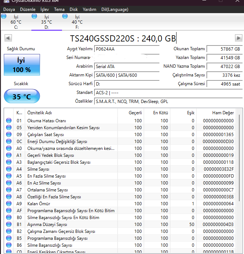
Task: Click NAND writes value 47022 GB
Action: tap(225, 67)
